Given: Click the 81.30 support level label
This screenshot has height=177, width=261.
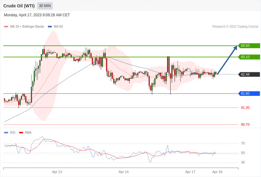Looking at the screenshot, I should point(245,108).
